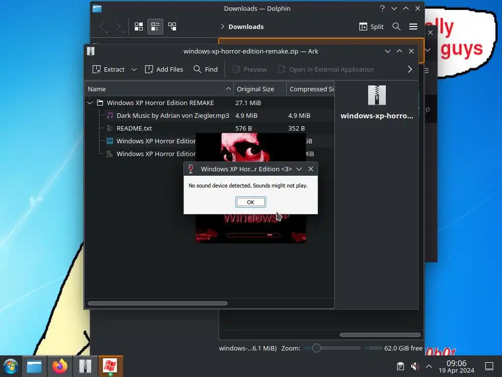Switch Dolphin to Icons view mode
502x377 pixels.
pos(139,27)
